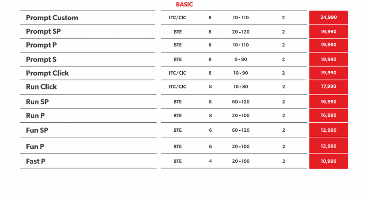Select the Run Click product name
369x198 pixels.
point(41,87)
